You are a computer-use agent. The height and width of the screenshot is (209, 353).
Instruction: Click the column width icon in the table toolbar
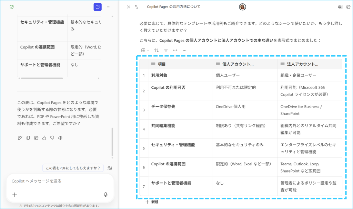tap(175, 50)
